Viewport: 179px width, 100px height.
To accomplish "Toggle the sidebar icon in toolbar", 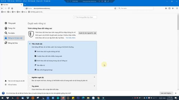I will click(169, 8).
